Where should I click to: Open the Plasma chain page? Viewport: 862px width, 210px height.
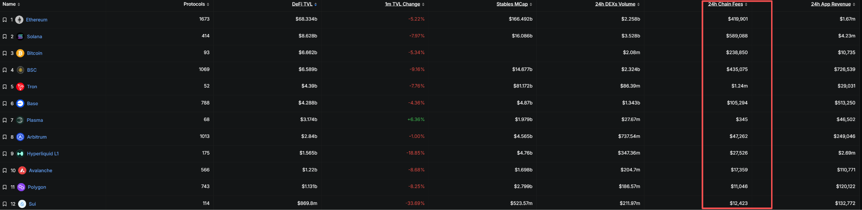tap(35, 120)
